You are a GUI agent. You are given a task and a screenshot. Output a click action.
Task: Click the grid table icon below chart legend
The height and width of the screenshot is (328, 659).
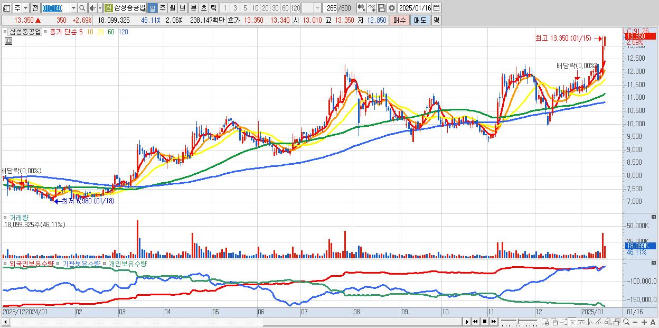pyautogui.click(x=8, y=41)
